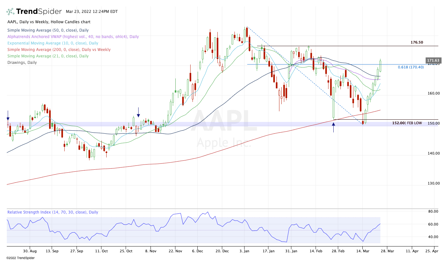448x261 pixels.
Task: Click the TrendSpider spider logo icon
Action: (10, 12)
